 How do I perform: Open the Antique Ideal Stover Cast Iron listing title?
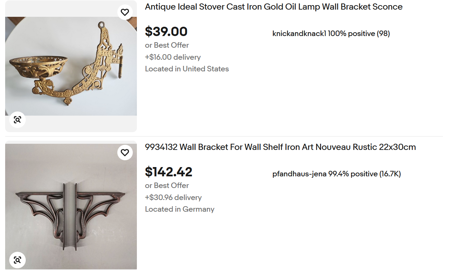coord(273,7)
